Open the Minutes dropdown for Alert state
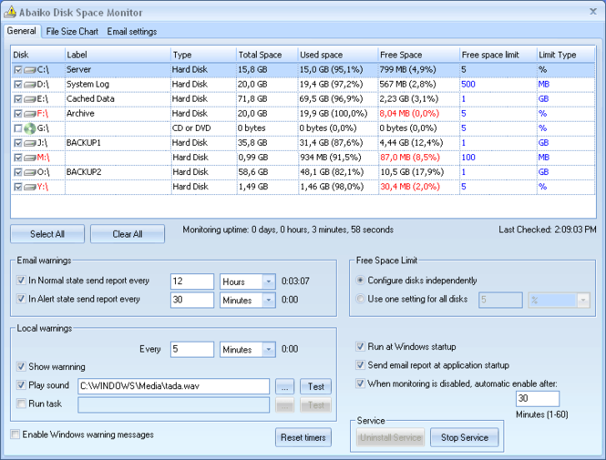This screenshot has width=606, height=460. coord(269,299)
